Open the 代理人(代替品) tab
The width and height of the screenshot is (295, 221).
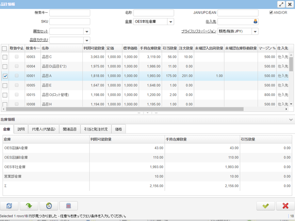(44, 129)
